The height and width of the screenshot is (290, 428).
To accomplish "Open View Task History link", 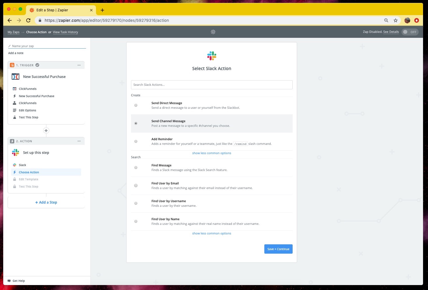I will click(65, 32).
